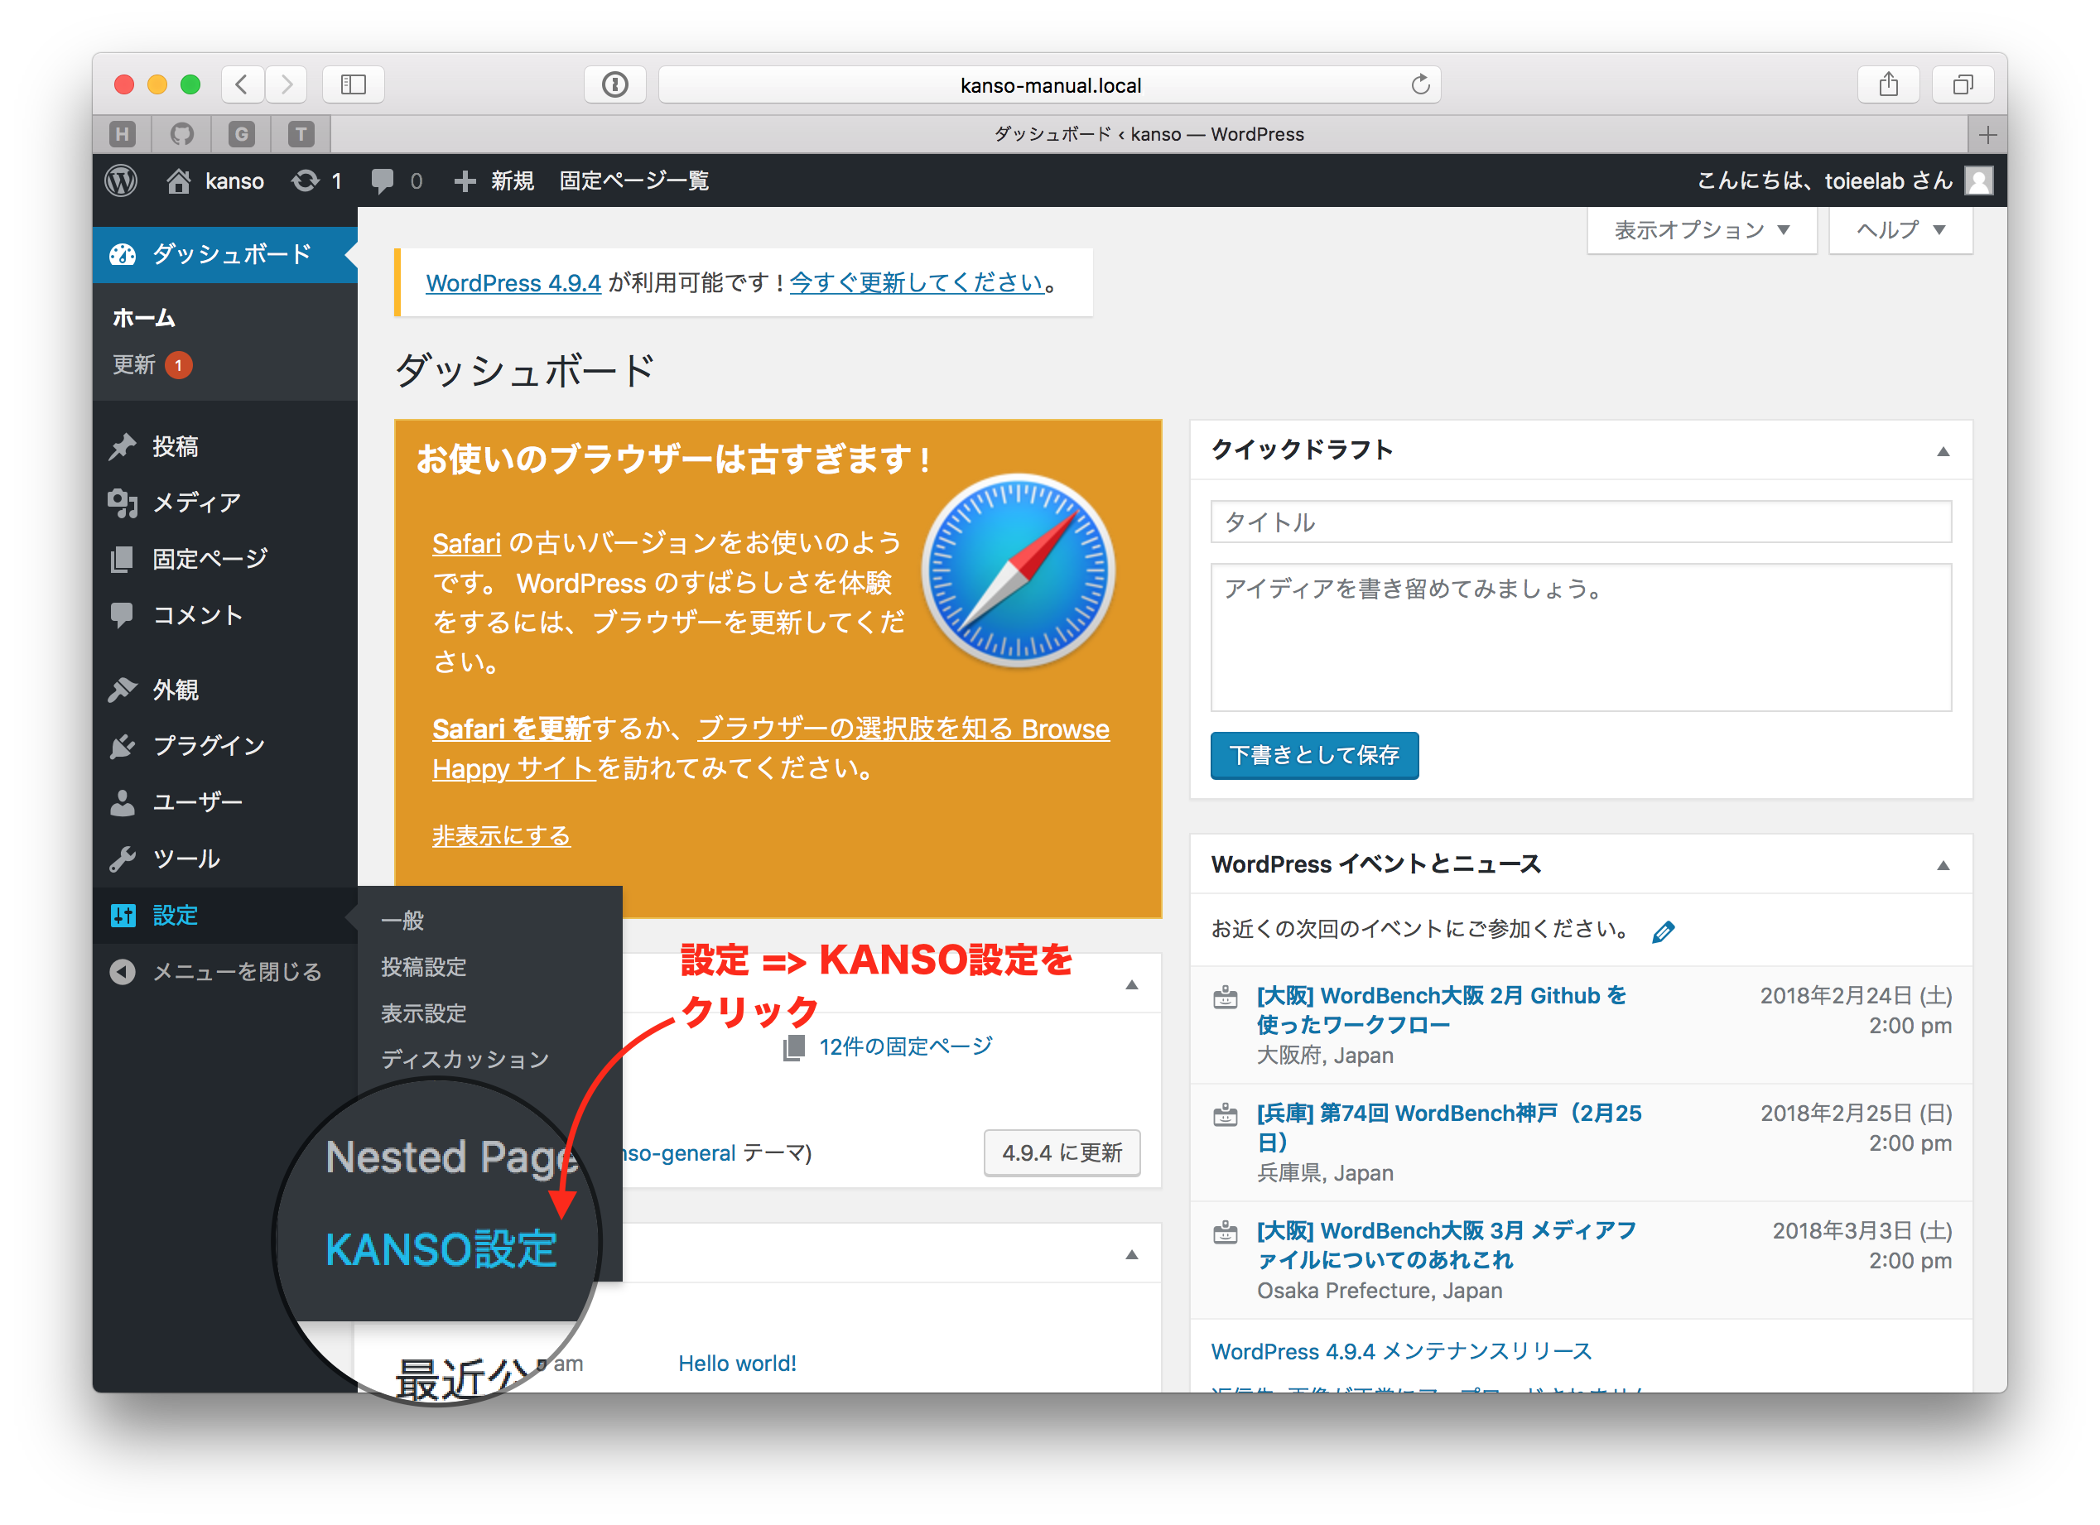This screenshot has width=2100, height=1525.
Task: Open Hello world! post link
Action: point(737,1364)
